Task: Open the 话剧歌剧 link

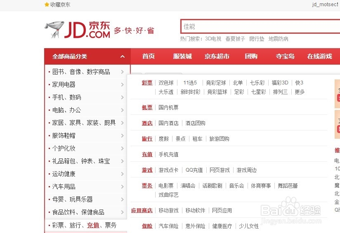Action: (212, 186)
